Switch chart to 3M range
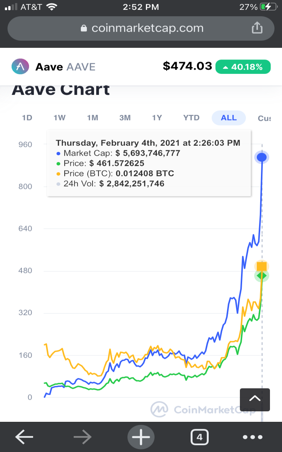This screenshot has height=452, width=282. (x=125, y=118)
